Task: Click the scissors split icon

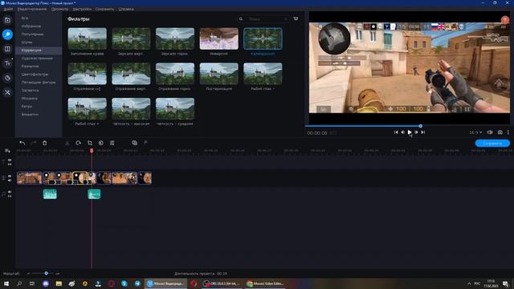Action: [67, 143]
